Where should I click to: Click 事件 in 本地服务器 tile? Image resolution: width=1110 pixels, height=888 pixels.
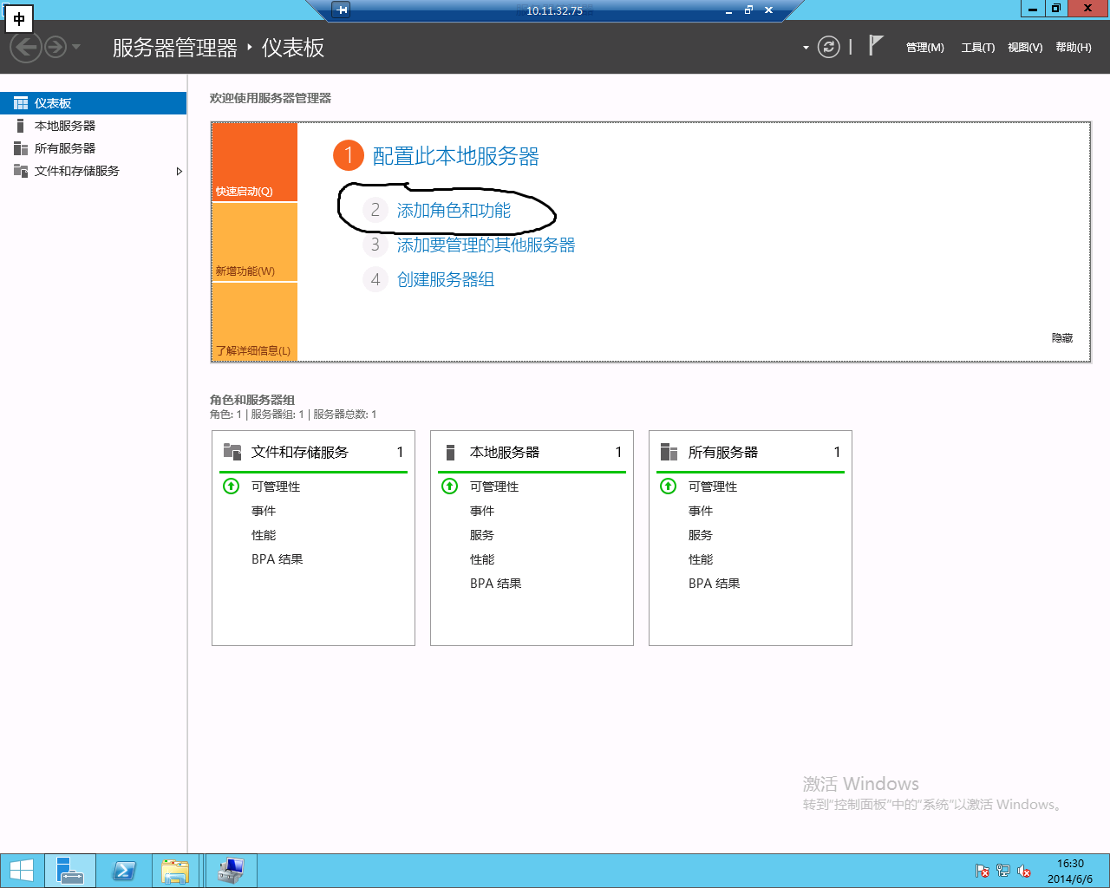[x=482, y=511]
